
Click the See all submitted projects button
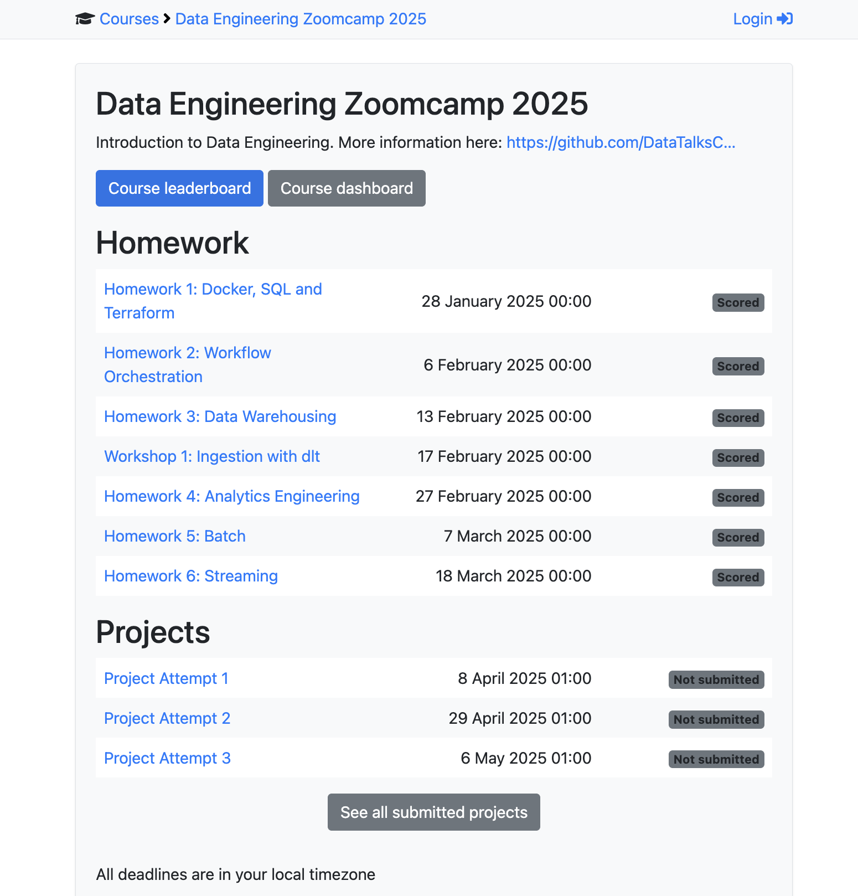coord(433,812)
